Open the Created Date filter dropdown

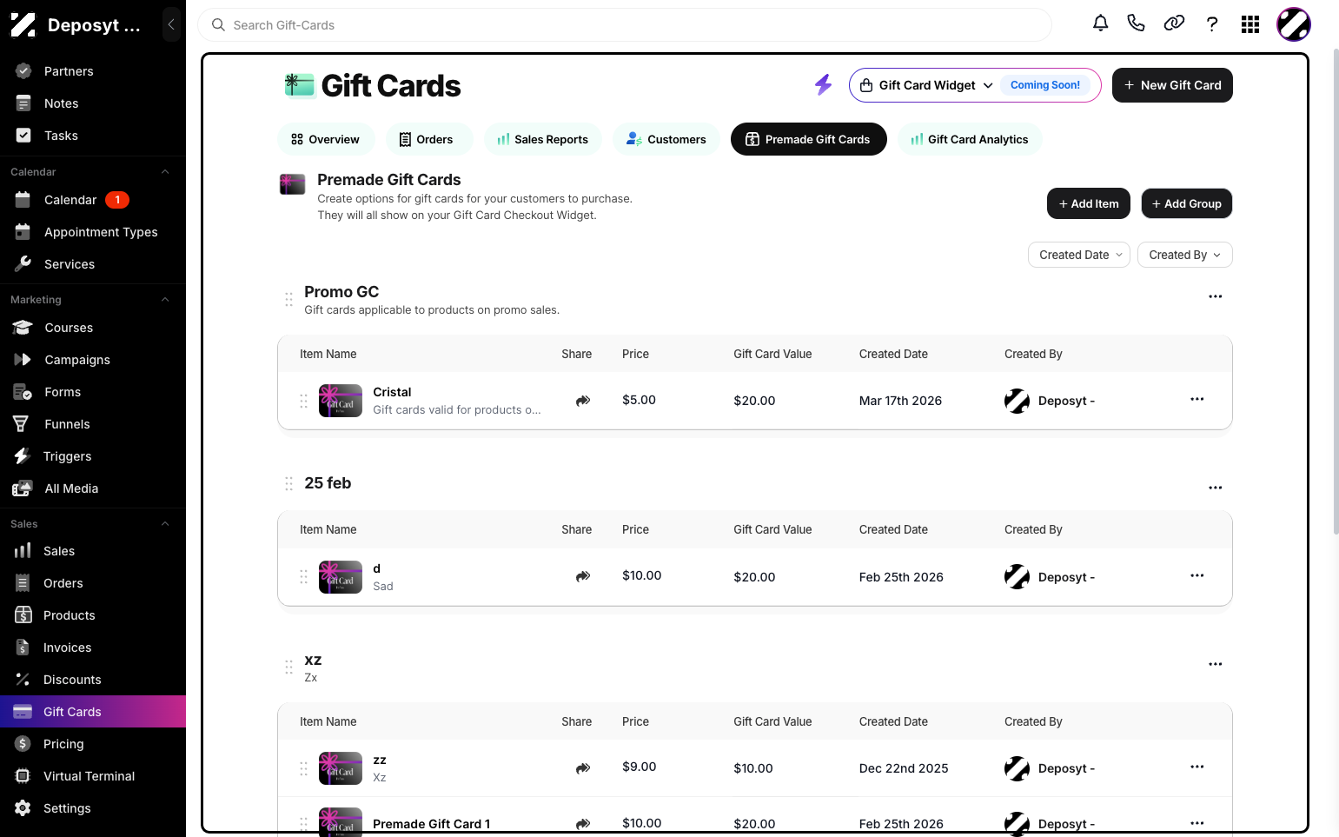[1078, 255]
